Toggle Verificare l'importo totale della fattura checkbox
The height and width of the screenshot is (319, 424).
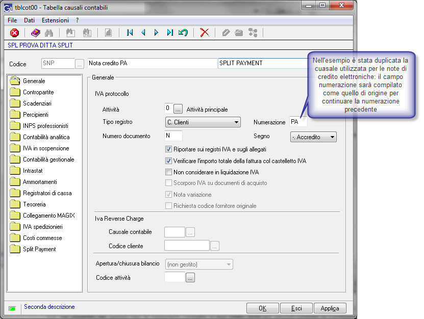(168, 161)
